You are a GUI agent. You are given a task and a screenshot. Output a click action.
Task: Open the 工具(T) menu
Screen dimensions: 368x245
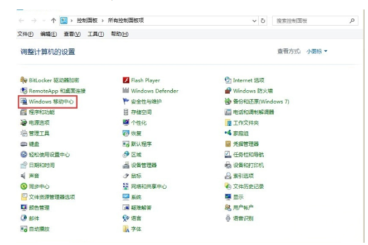[96, 34]
